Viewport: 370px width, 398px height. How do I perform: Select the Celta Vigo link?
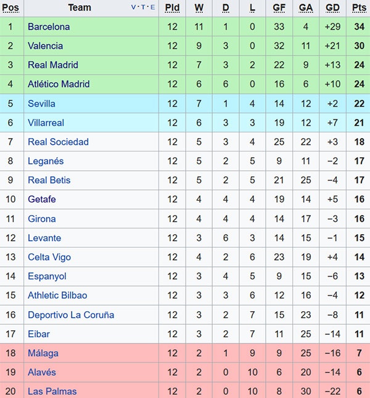tap(49, 257)
